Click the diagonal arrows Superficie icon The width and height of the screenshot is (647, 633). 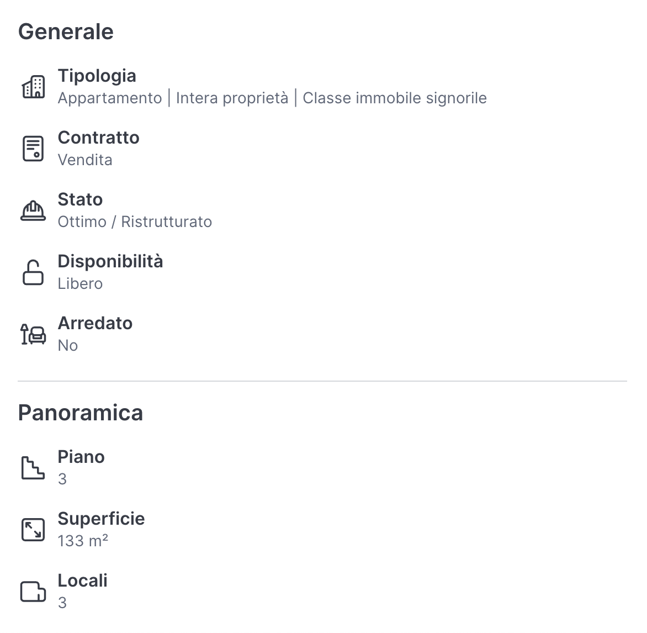coord(33,530)
